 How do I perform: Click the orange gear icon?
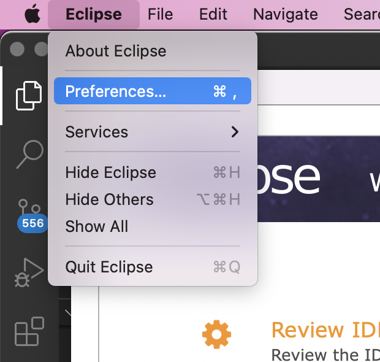[216, 334]
